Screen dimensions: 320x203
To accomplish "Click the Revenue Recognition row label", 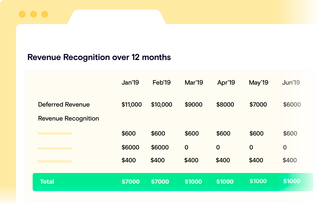I will (68, 118).
